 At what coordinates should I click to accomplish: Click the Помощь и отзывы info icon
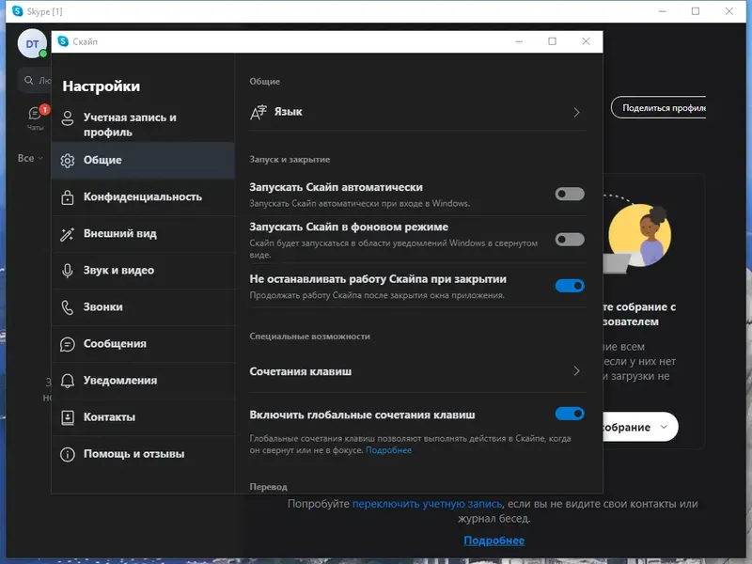[x=69, y=454]
